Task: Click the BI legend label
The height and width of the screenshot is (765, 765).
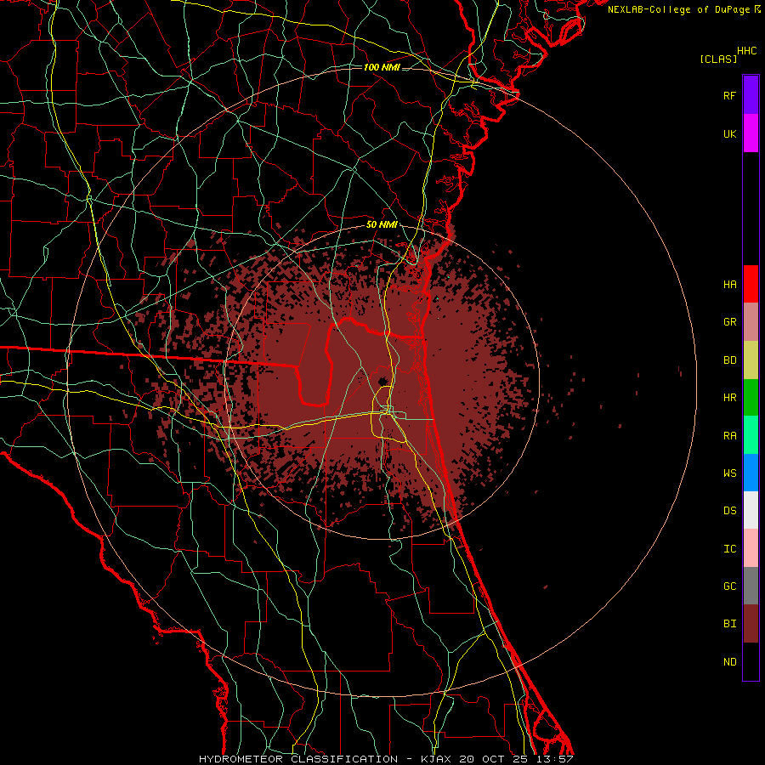Action: 729,624
